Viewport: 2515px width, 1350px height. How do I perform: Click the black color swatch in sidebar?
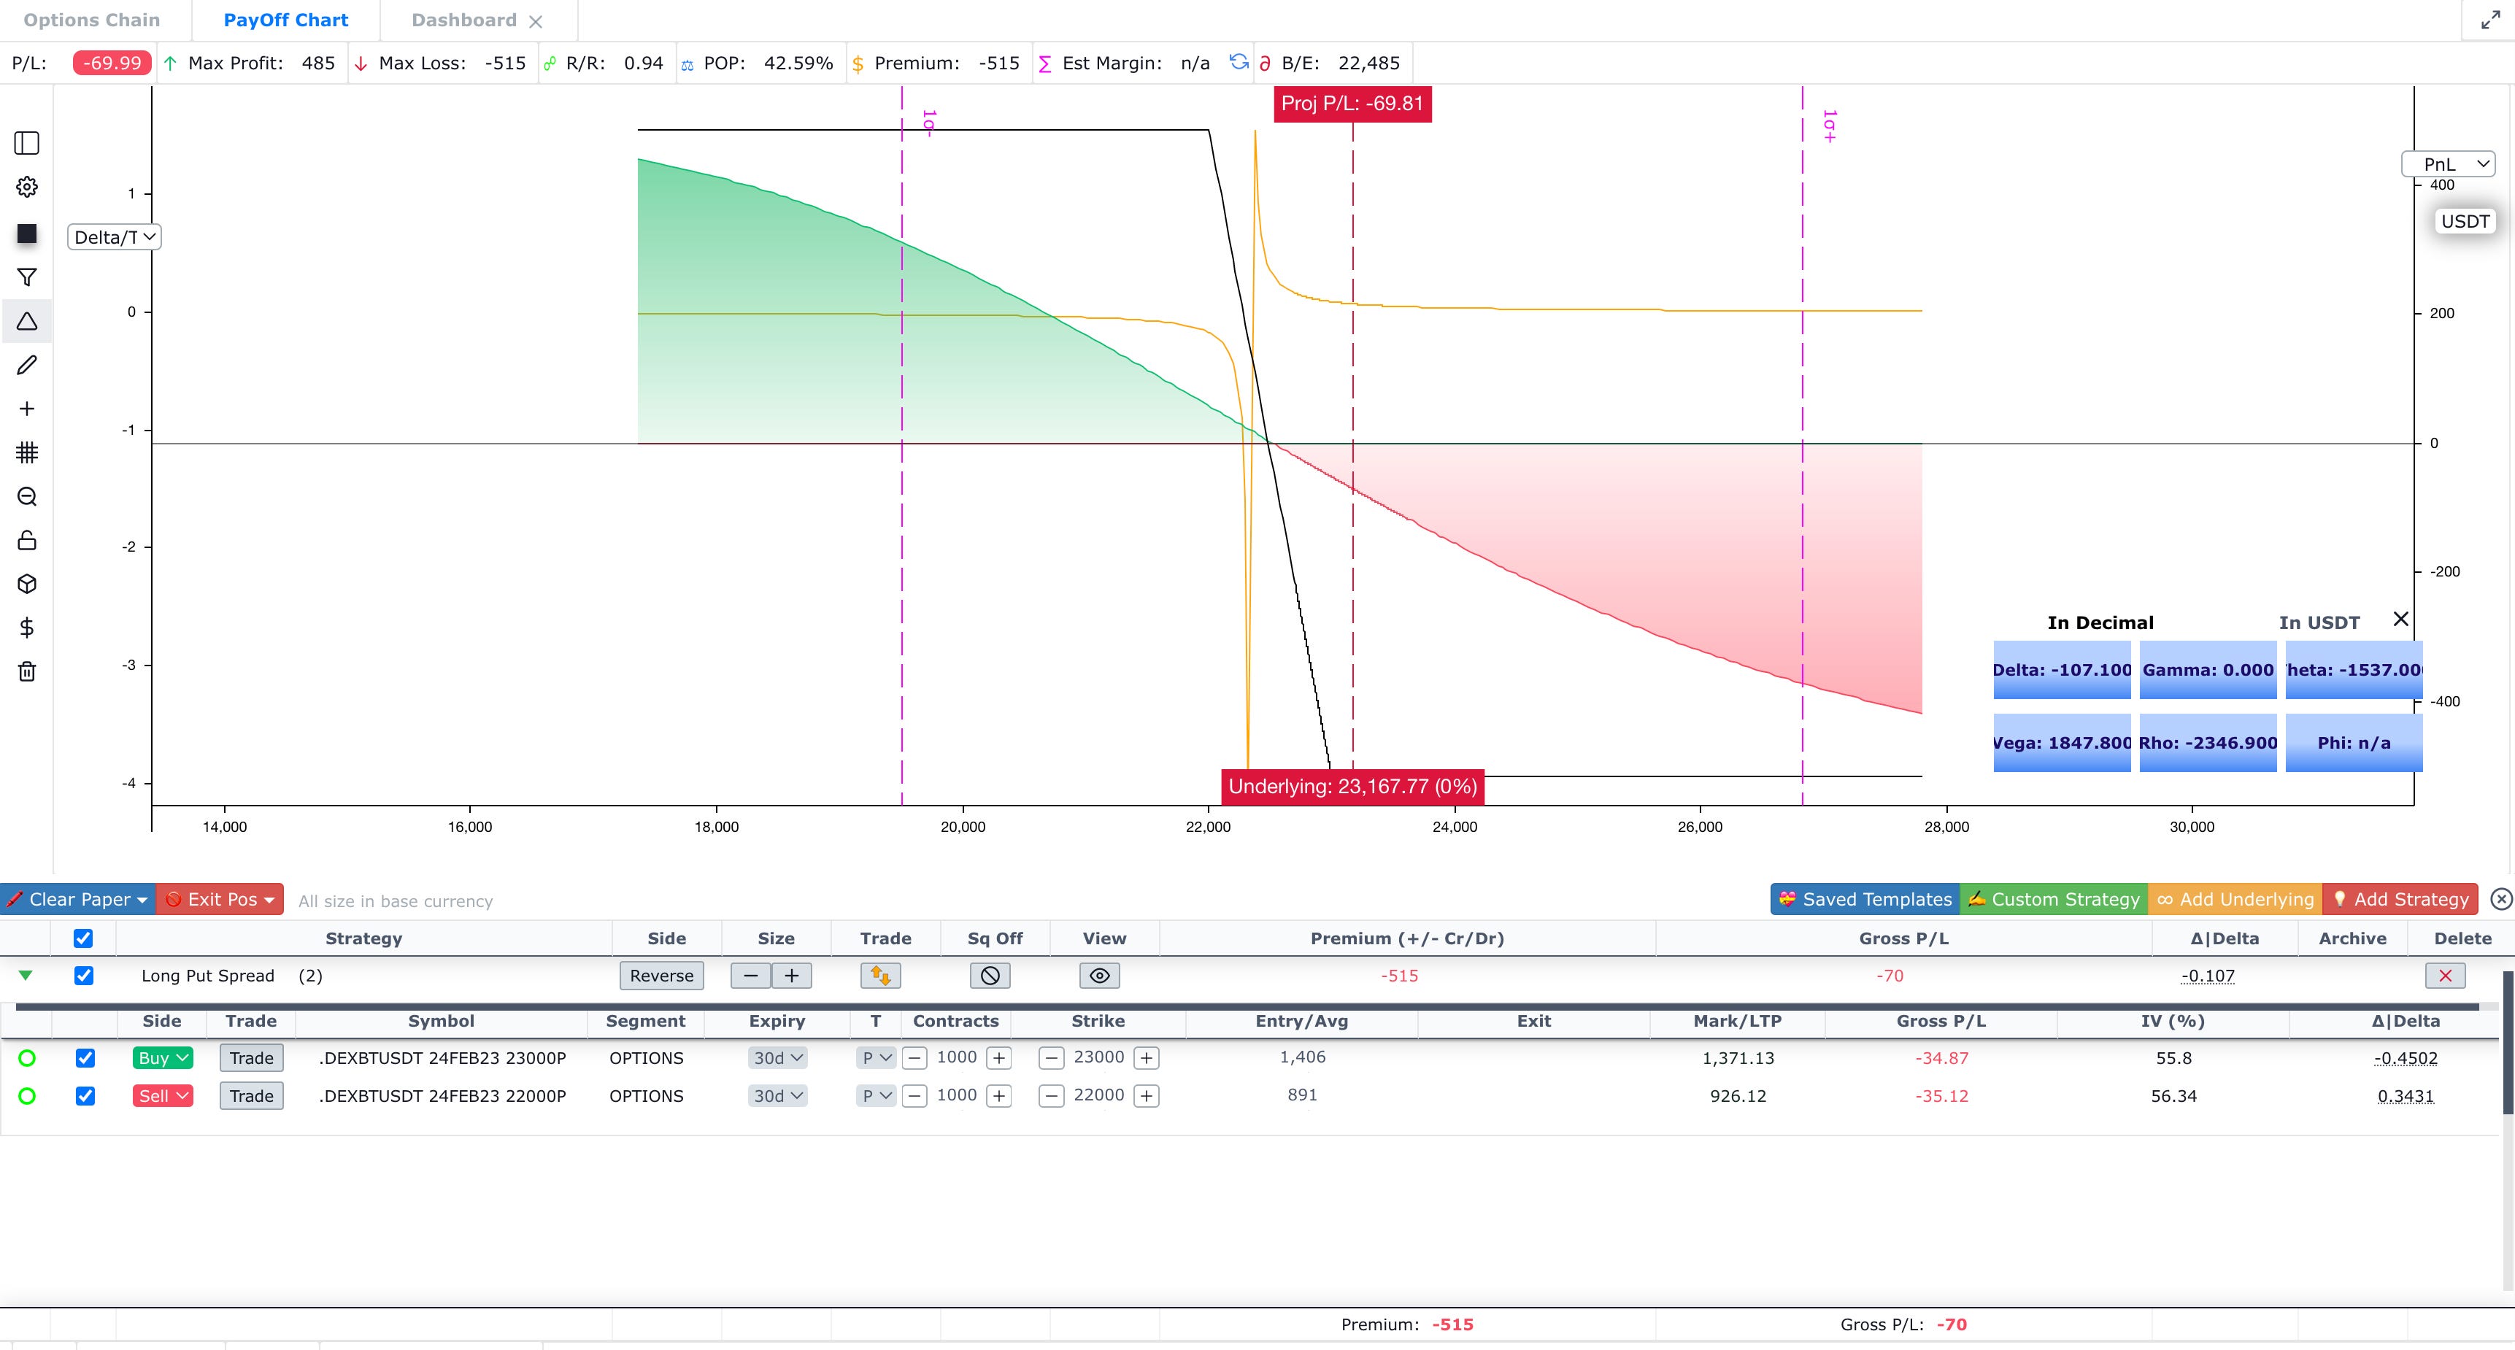tap(26, 234)
